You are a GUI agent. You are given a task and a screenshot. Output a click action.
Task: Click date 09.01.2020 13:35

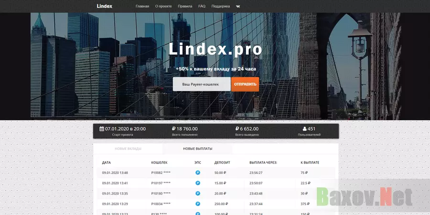(x=115, y=194)
